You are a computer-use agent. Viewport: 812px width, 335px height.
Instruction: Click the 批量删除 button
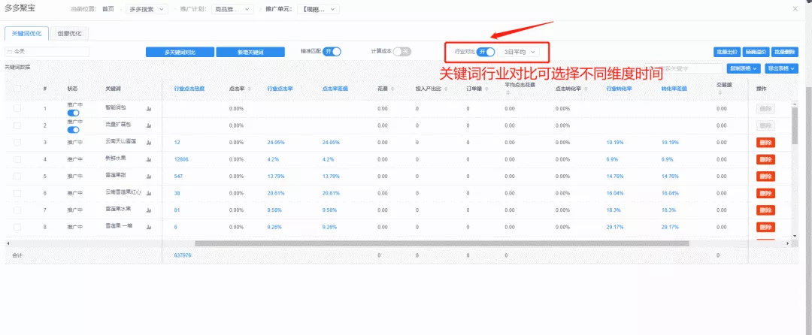[785, 52]
